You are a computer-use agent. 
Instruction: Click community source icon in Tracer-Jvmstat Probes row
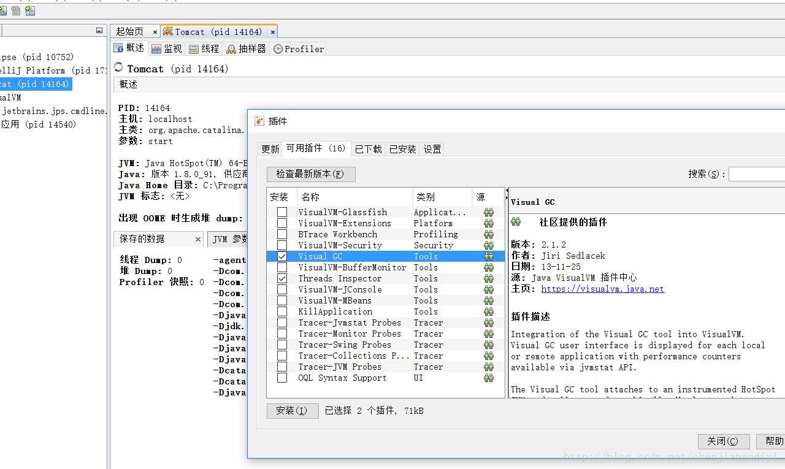(x=488, y=322)
